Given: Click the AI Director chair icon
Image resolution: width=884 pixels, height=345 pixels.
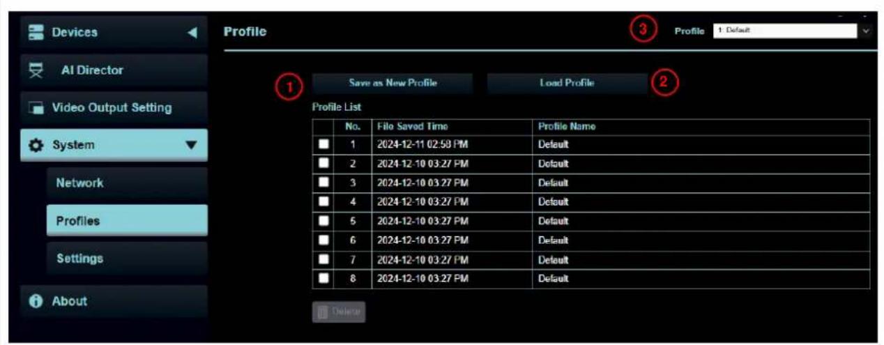Looking at the screenshot, I should click(x=35, y=70).
